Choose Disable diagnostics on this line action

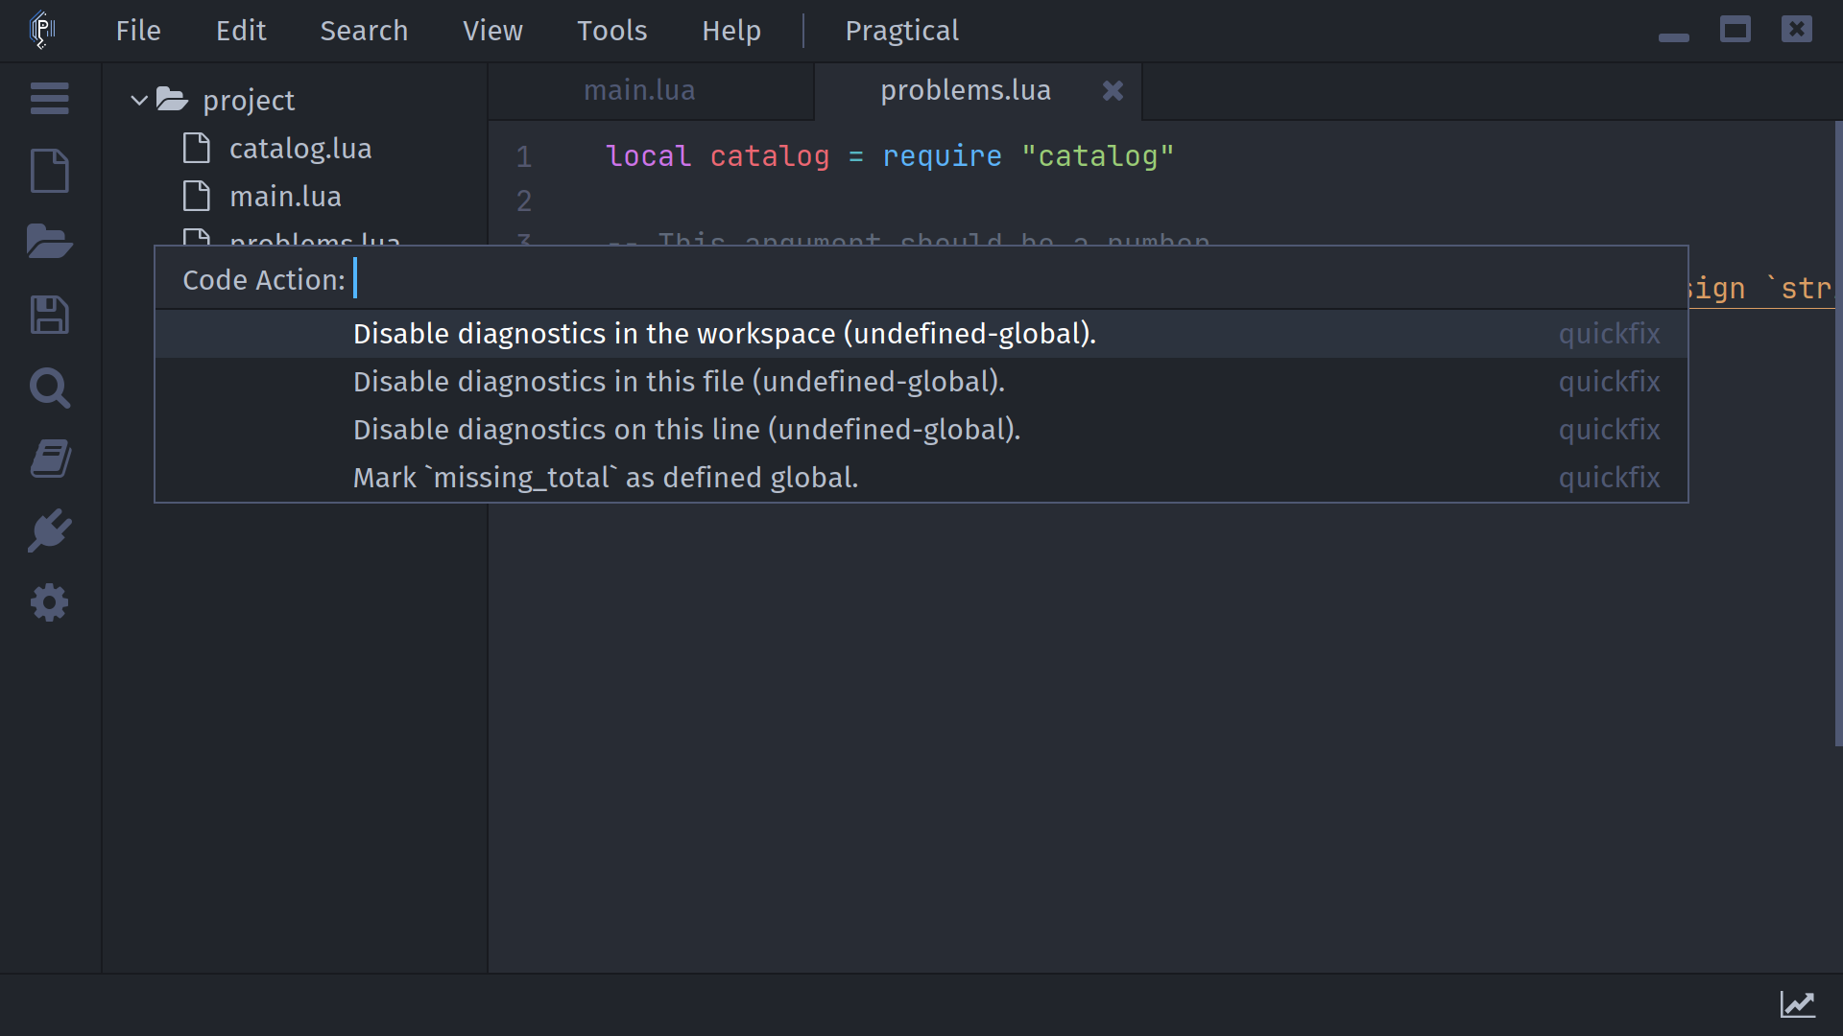(x=921, y=430)
